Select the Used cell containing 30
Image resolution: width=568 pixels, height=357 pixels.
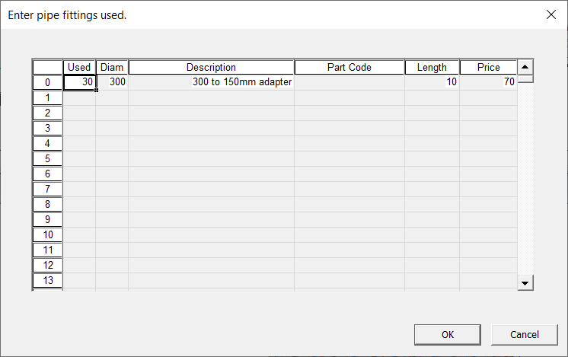79,82
